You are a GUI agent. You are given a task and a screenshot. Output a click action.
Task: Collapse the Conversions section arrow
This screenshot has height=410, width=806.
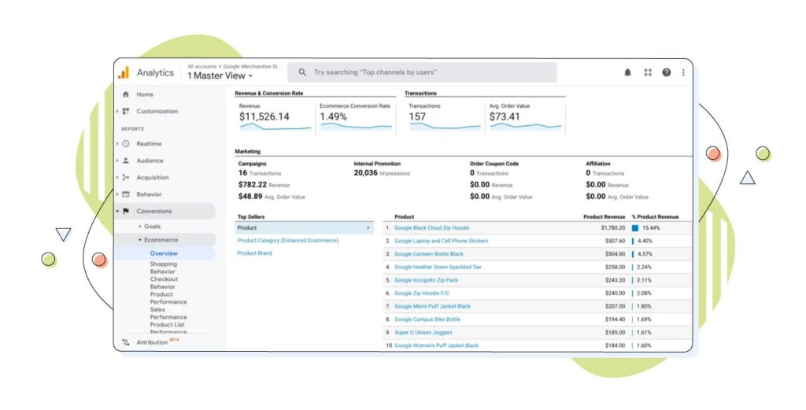(118, 211)
